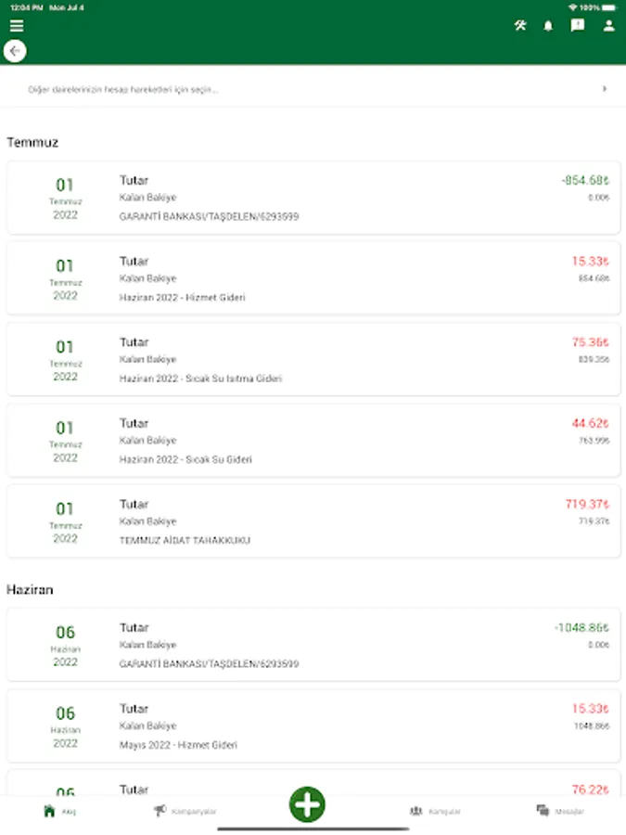This screenshot has height=835, width=626.
Task: Open the Temmuz Aidat Tahakkuku entry
Action: [x=313, y=521]
